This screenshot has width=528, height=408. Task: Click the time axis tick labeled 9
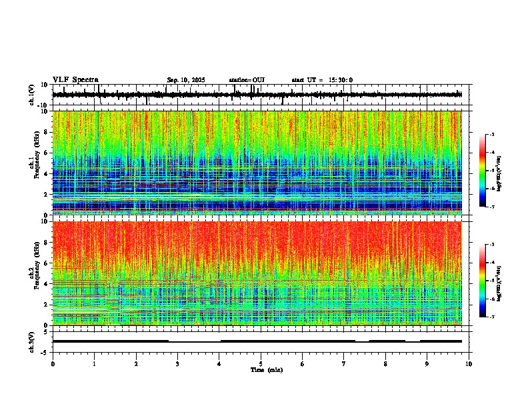[427, 364]
